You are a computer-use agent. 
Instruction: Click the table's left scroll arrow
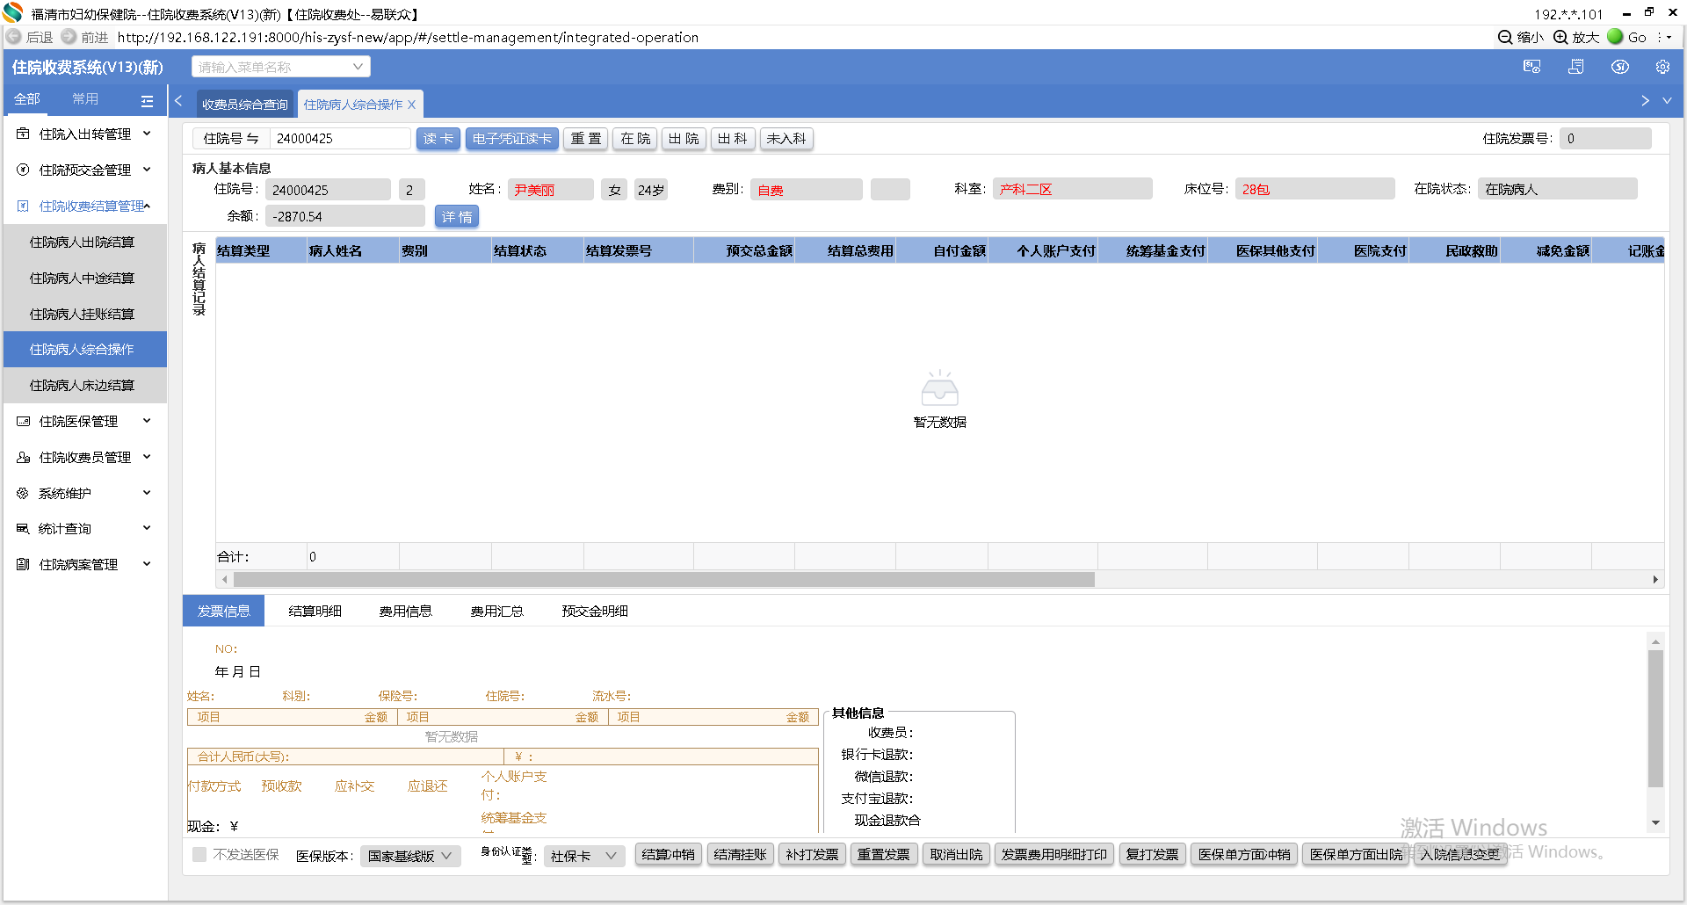click(225, 579)
